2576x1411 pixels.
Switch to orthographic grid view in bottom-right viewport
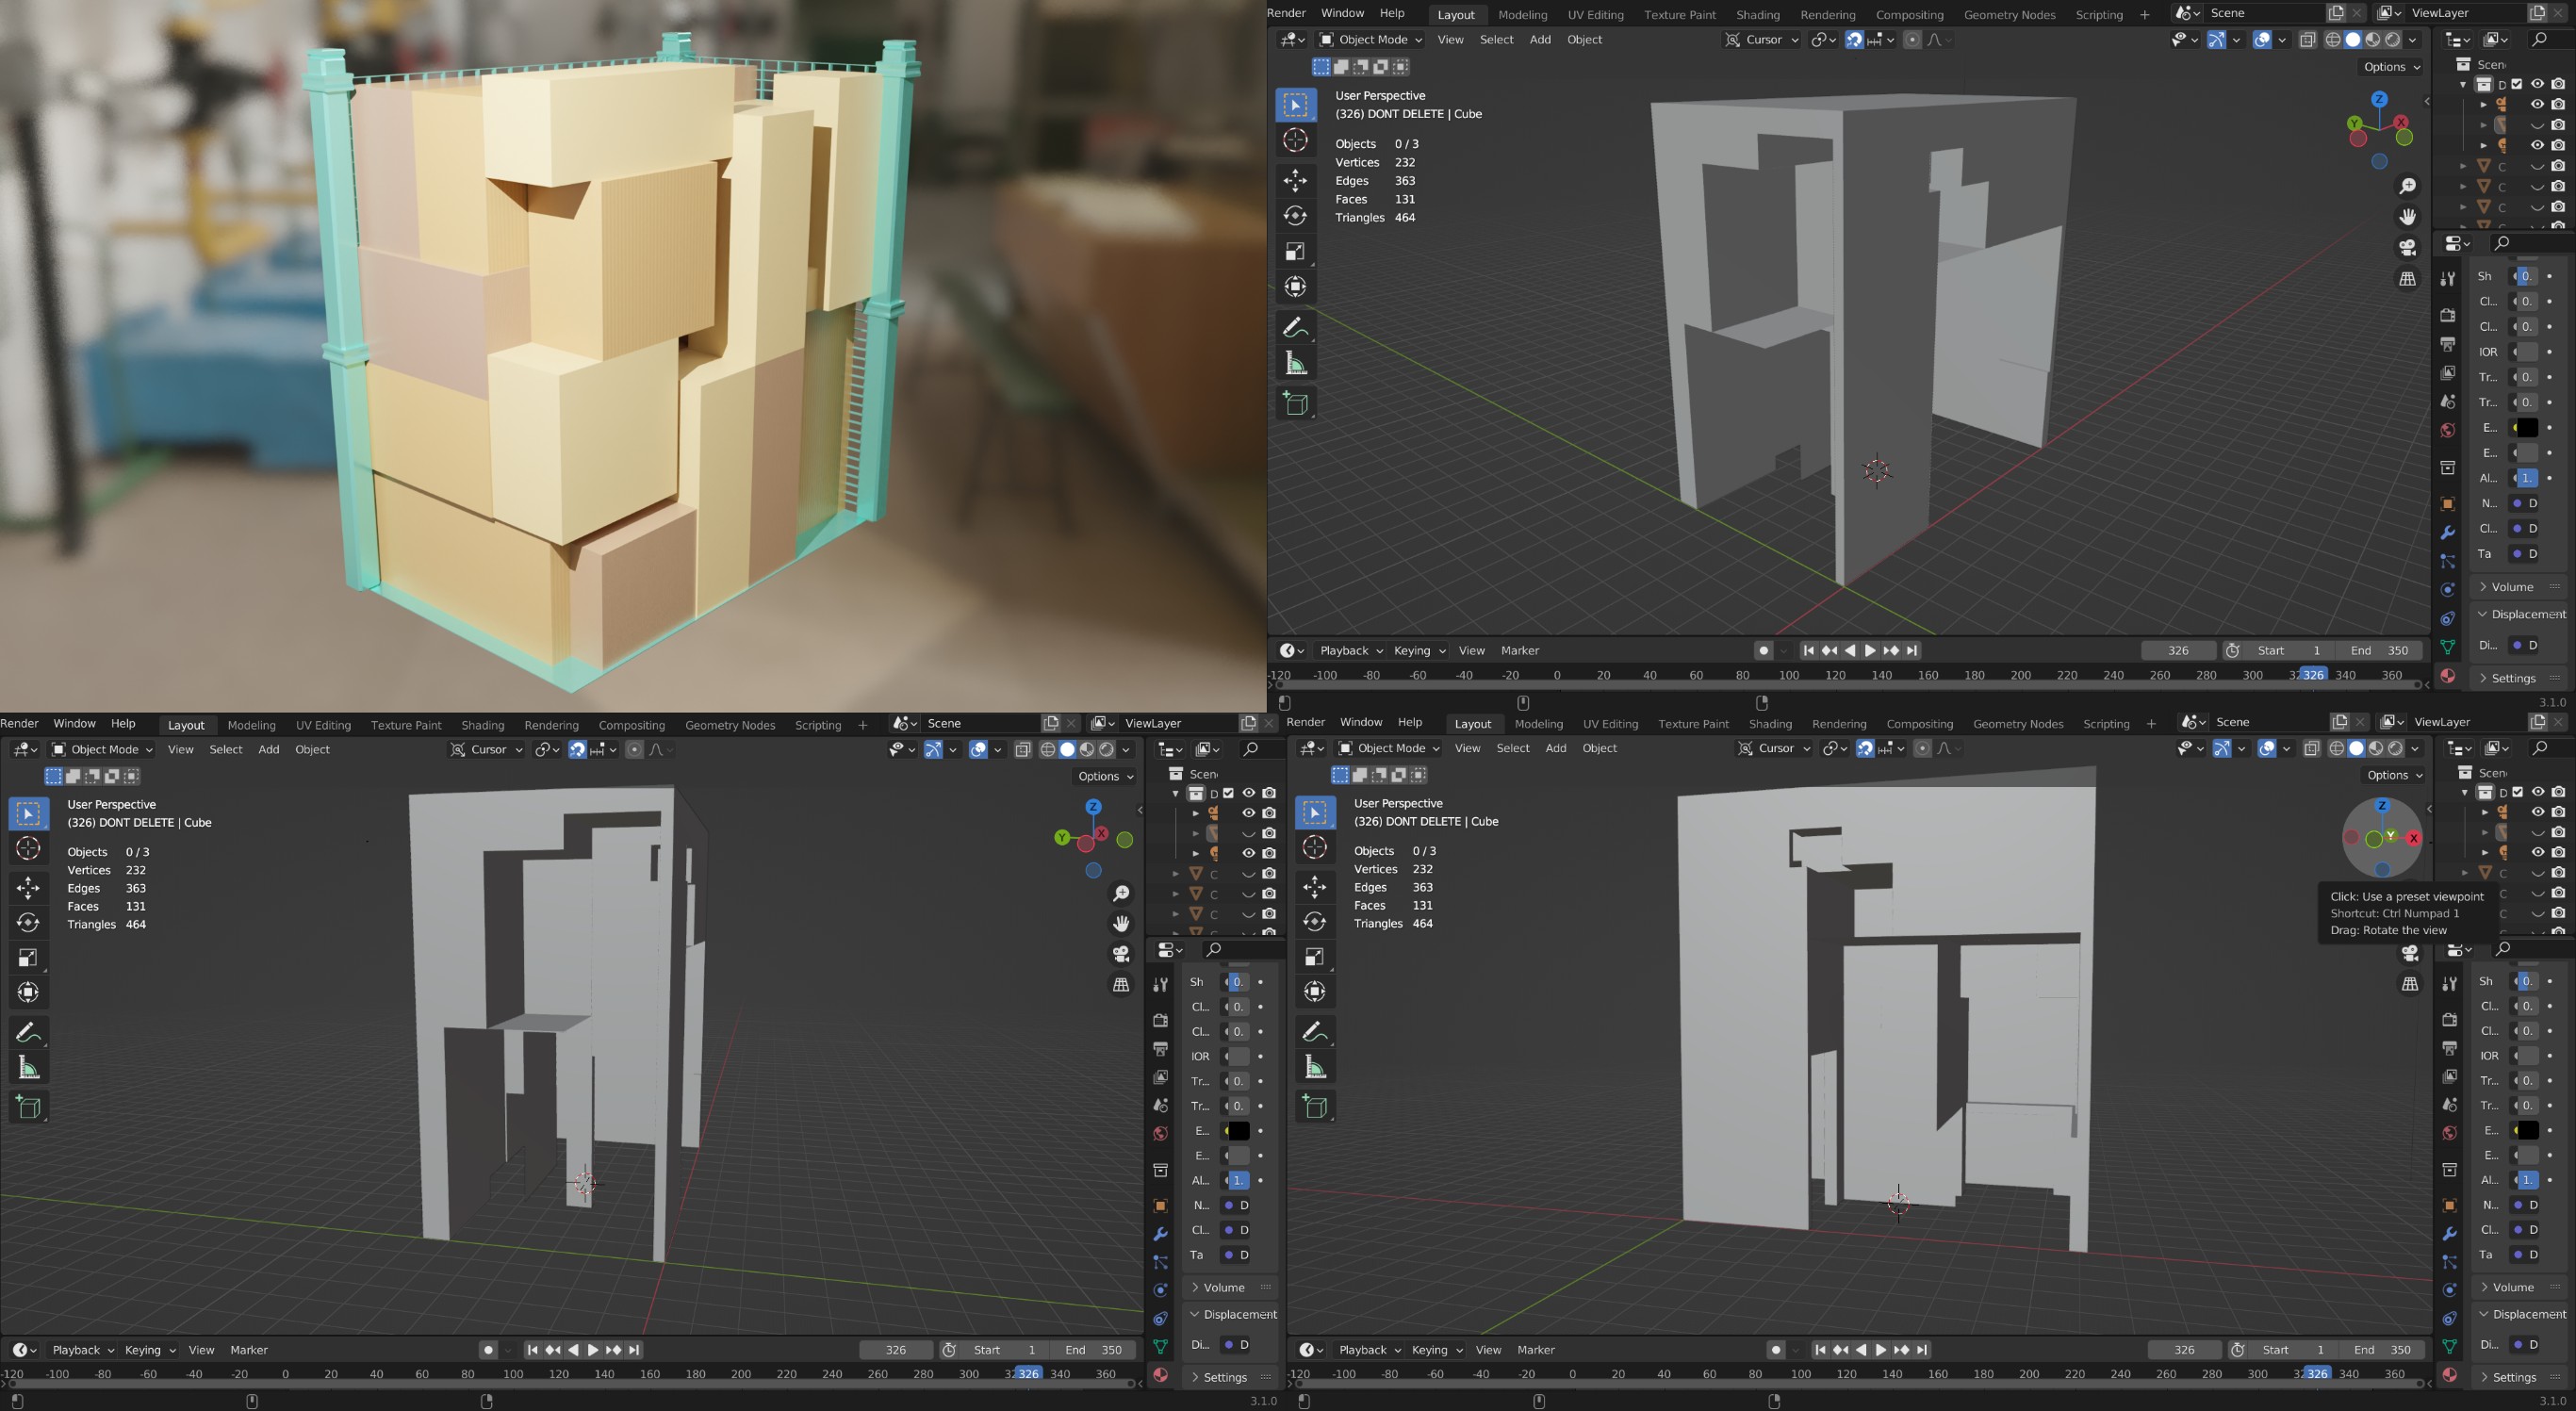point(2409,984)
